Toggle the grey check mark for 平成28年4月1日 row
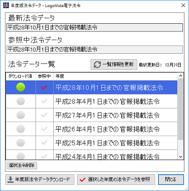This screenshot has height=191, width=189. point(44,101)
